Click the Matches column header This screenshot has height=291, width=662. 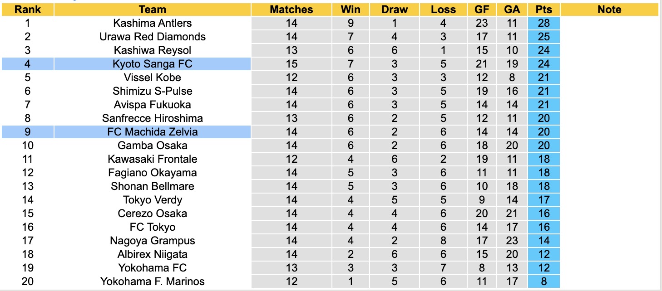[x=291, y=10]
